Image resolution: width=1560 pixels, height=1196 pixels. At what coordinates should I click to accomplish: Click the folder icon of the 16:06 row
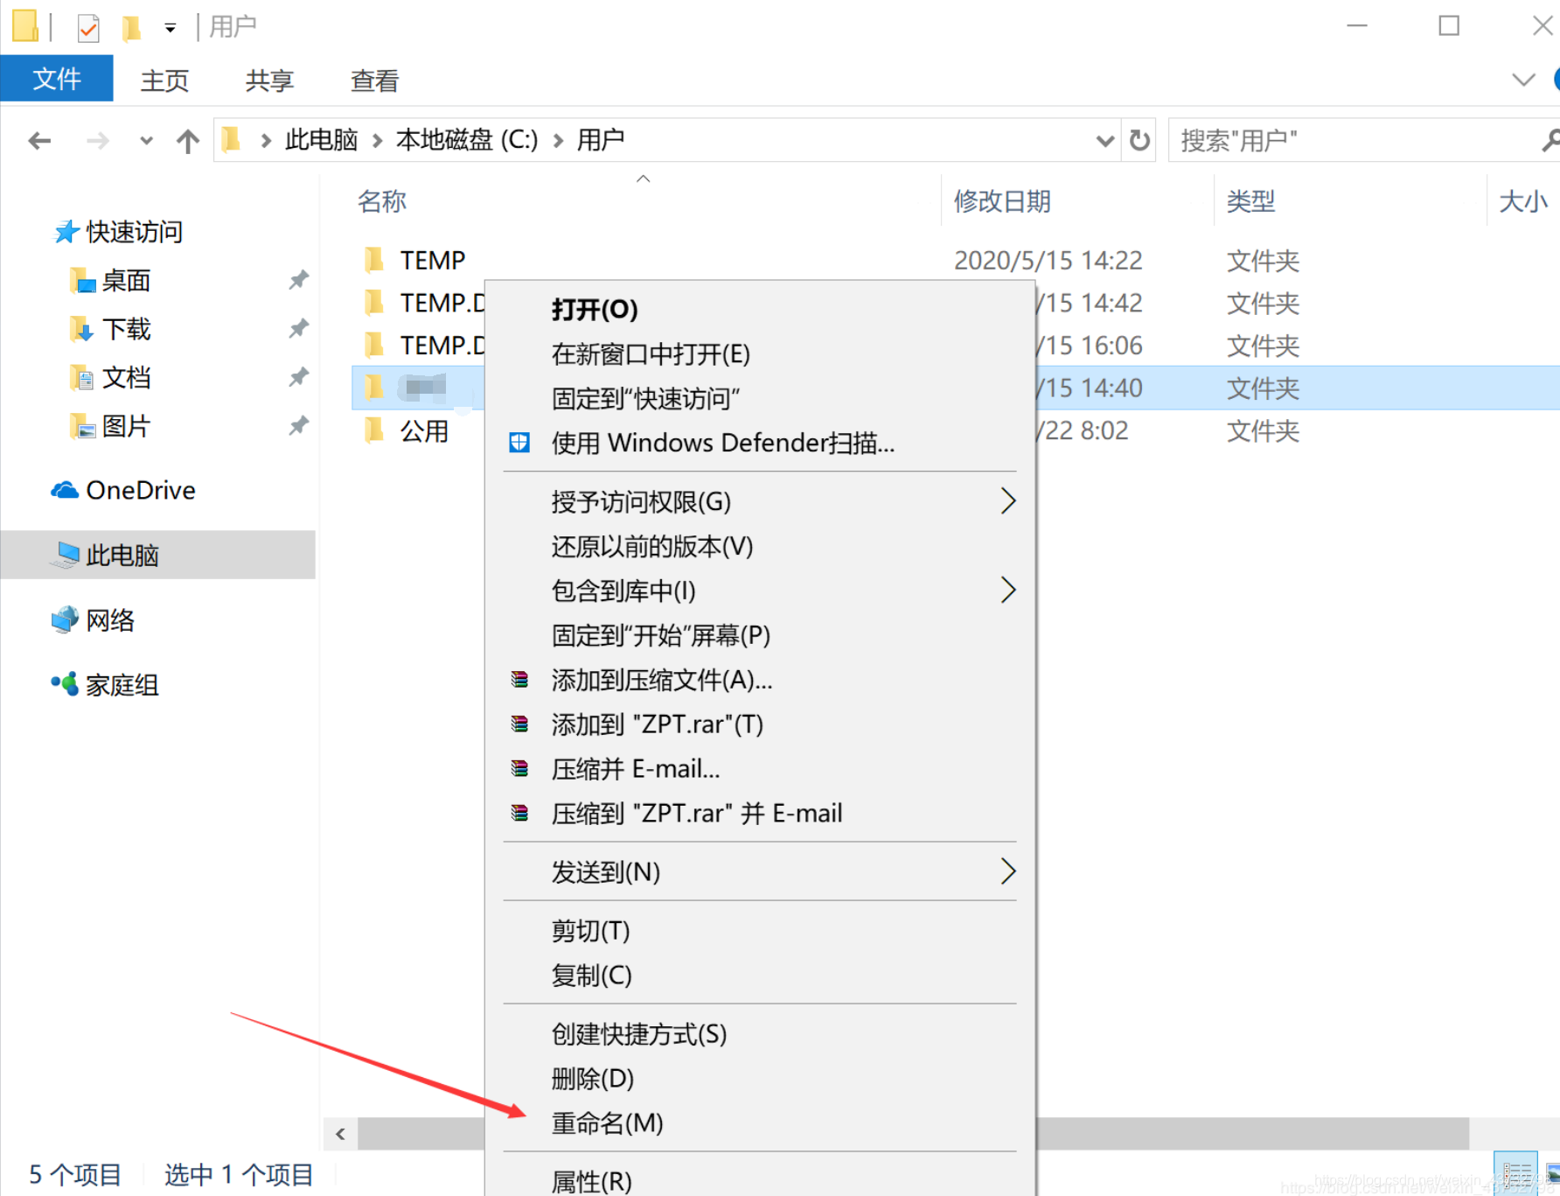(374, 345)
